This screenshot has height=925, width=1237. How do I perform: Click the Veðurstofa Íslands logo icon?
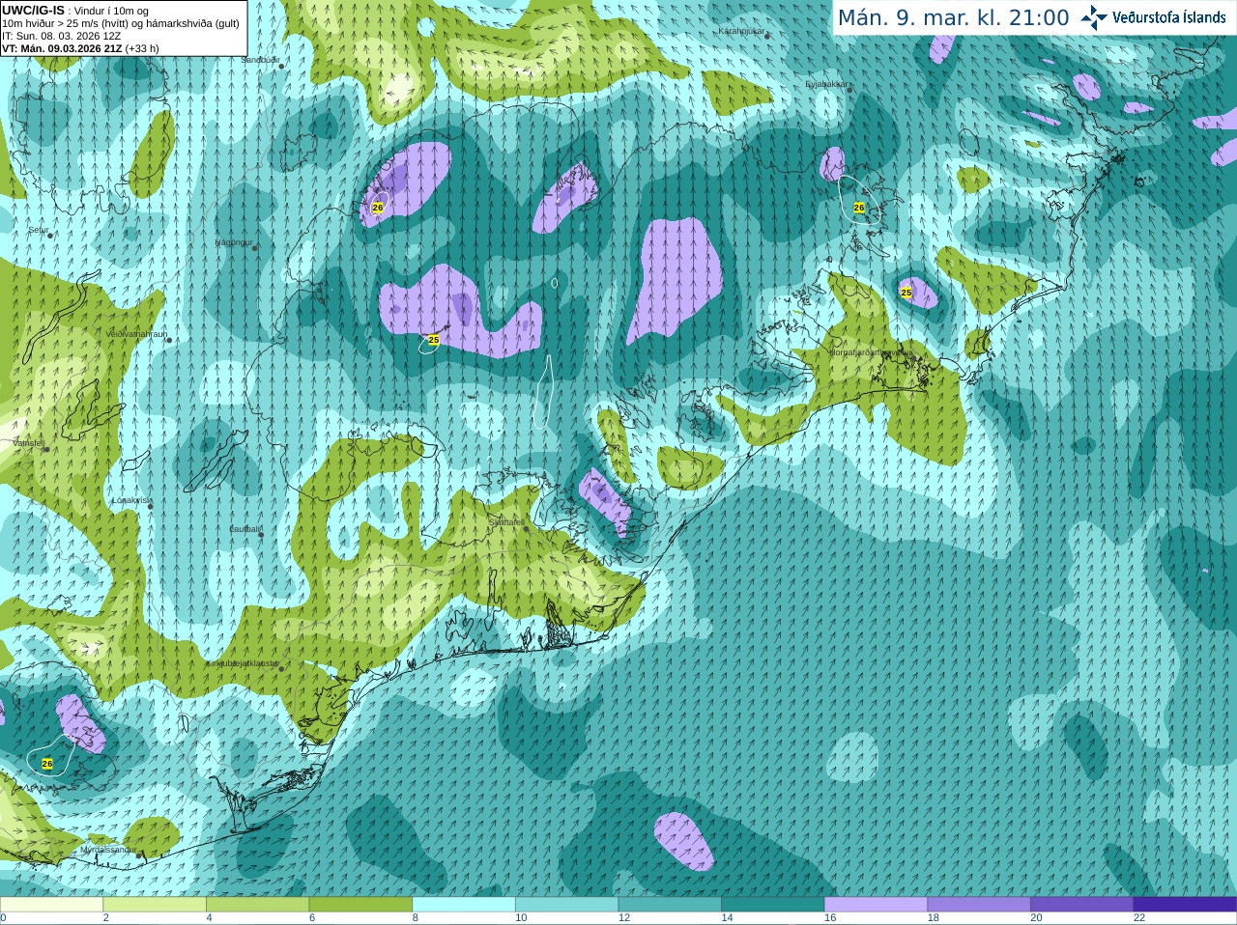click(x=1094, y=17)
